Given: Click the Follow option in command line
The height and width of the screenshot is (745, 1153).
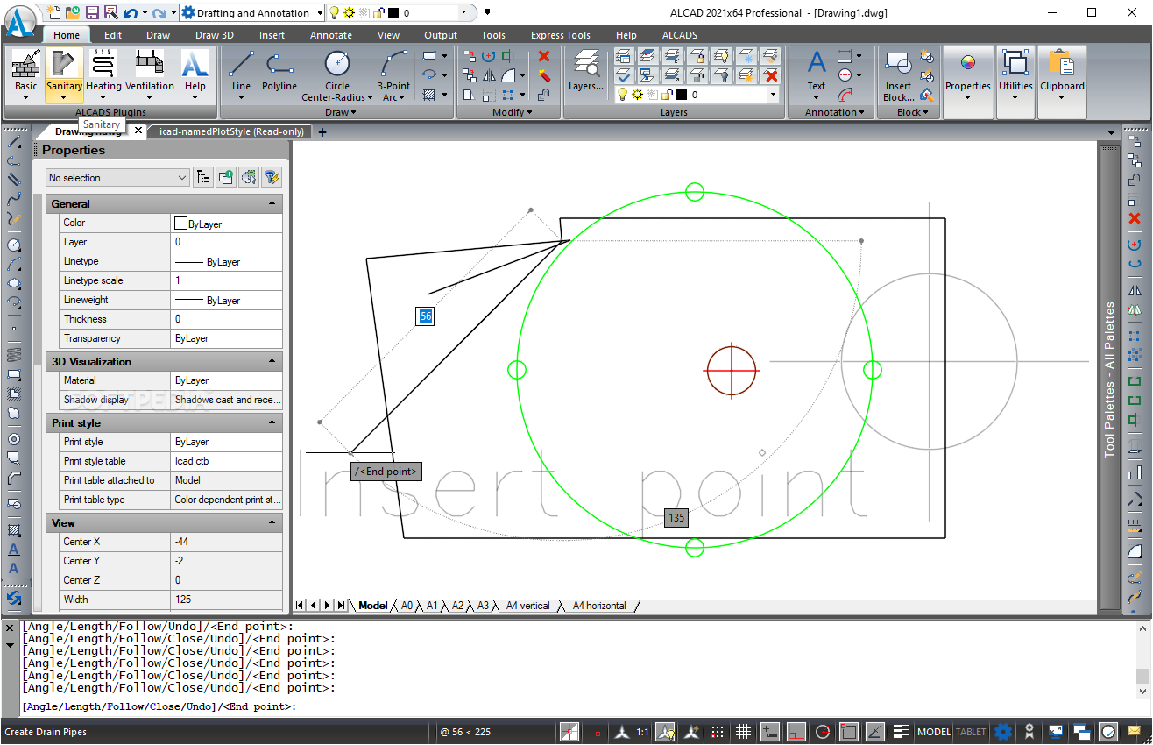Looking at the screenshot, I should point(125,706).
